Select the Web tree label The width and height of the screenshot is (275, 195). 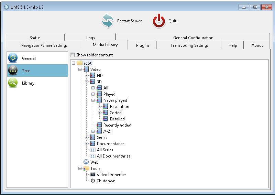click(94, 162)
